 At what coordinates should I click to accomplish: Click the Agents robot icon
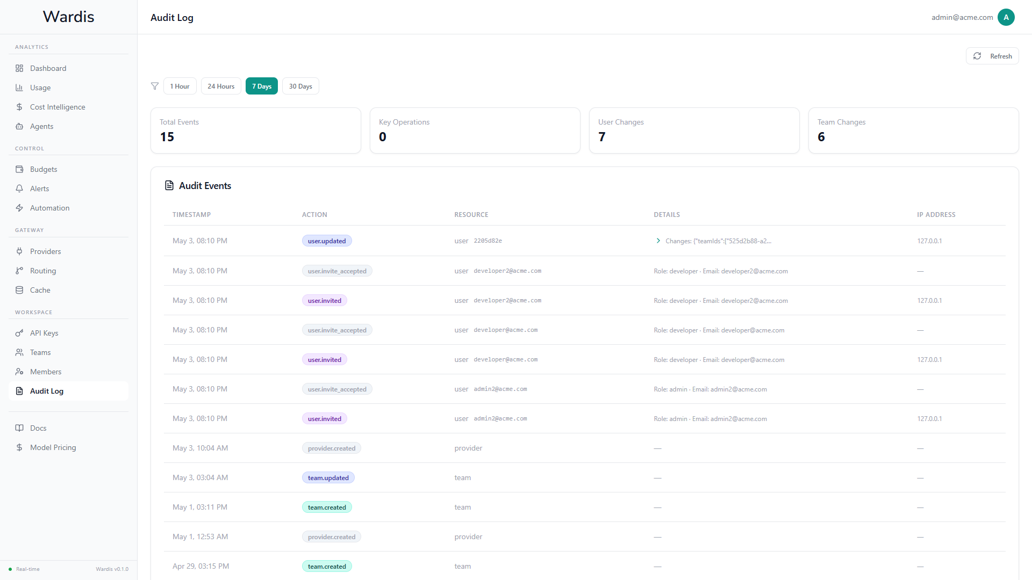pos(19,126)
